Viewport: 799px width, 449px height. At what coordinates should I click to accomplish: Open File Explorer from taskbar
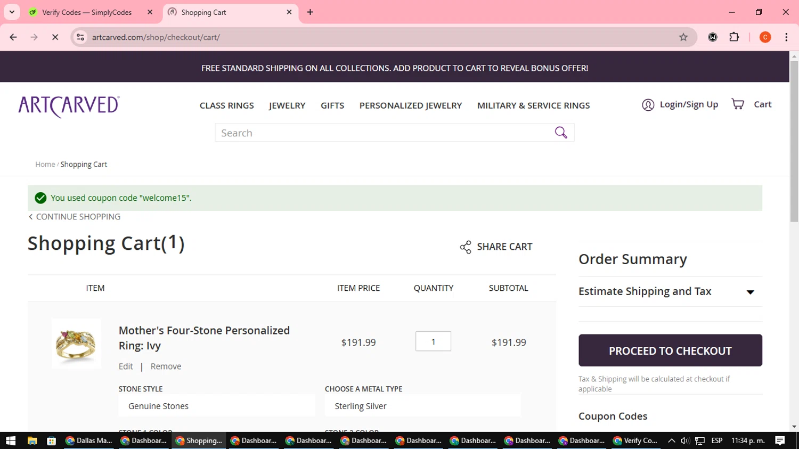[32, 440]
